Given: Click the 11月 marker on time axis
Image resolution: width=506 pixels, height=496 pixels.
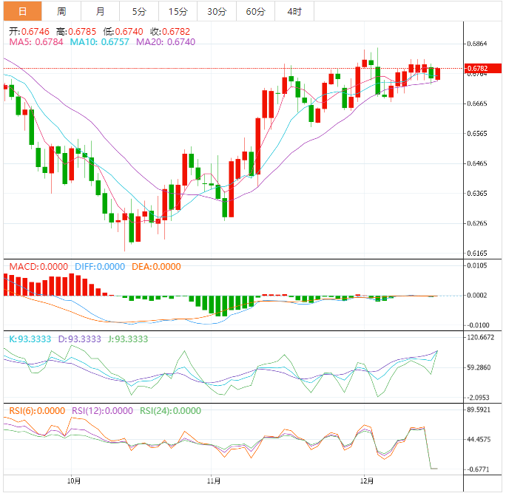Looking at the screenshot, I should (212, 480).
